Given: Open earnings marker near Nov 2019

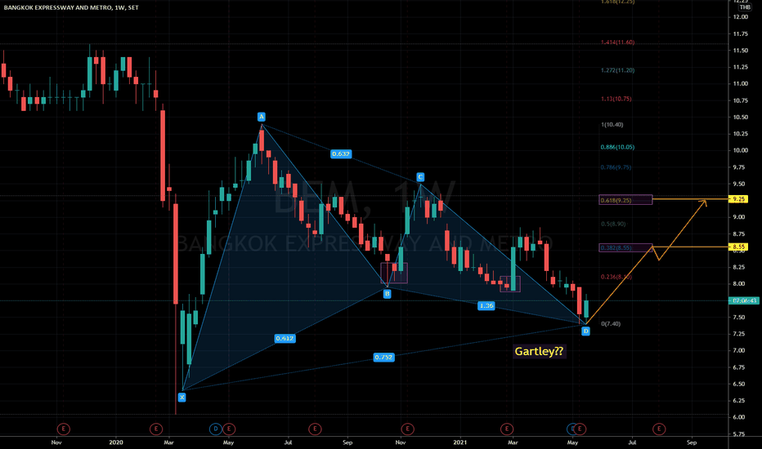Looking at the screenshot, I should [x=63, y=429].
